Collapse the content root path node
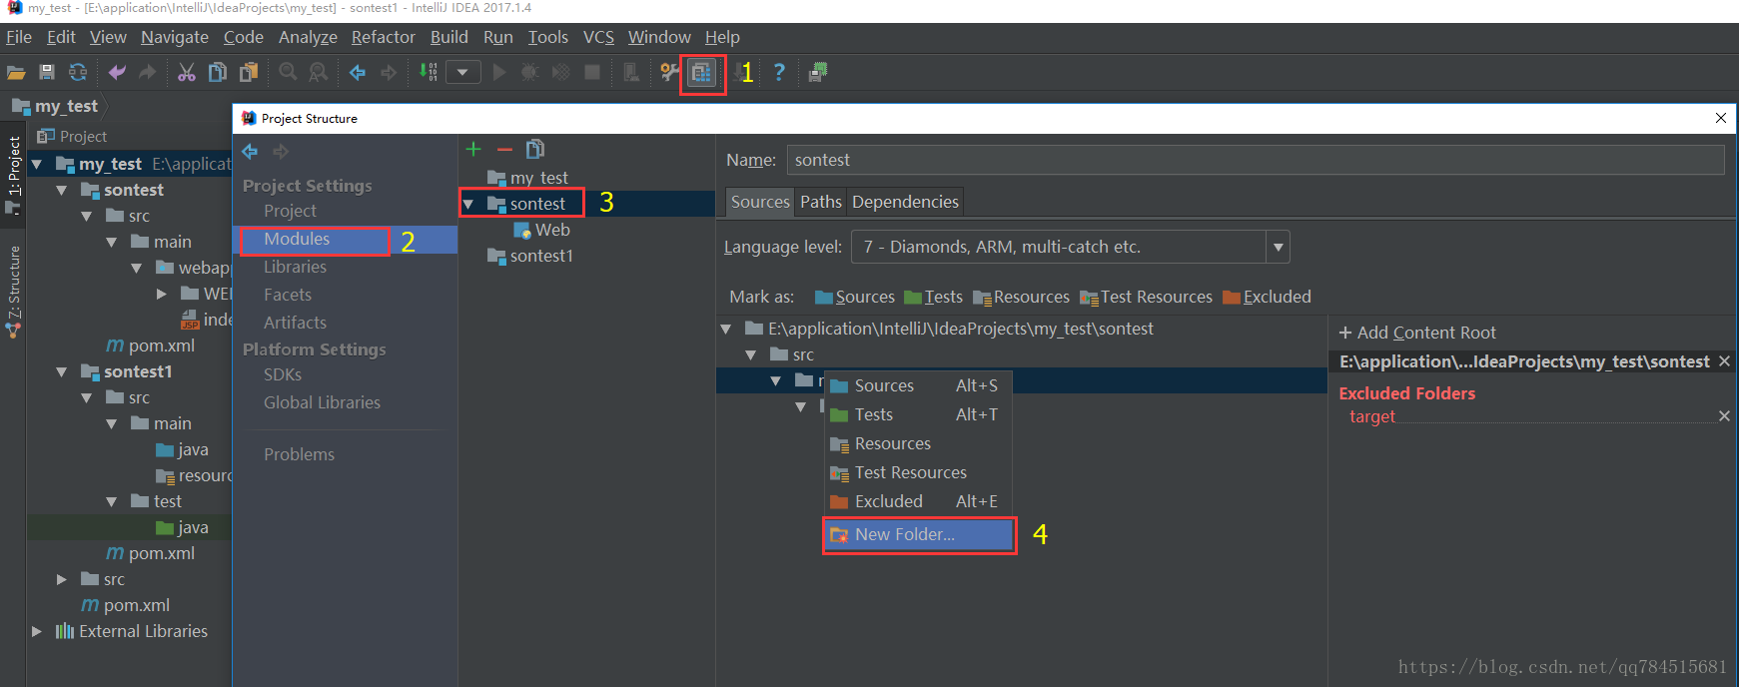This screenshot has height=687, width=1739. point(726,329)
